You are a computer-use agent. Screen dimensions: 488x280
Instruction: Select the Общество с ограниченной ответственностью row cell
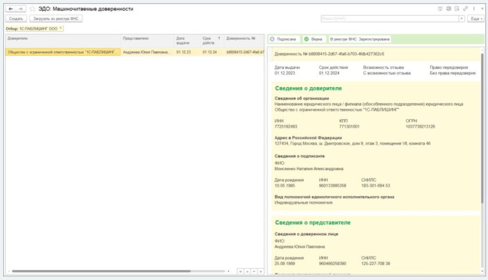pyautogui.click(x=63, y=52)
